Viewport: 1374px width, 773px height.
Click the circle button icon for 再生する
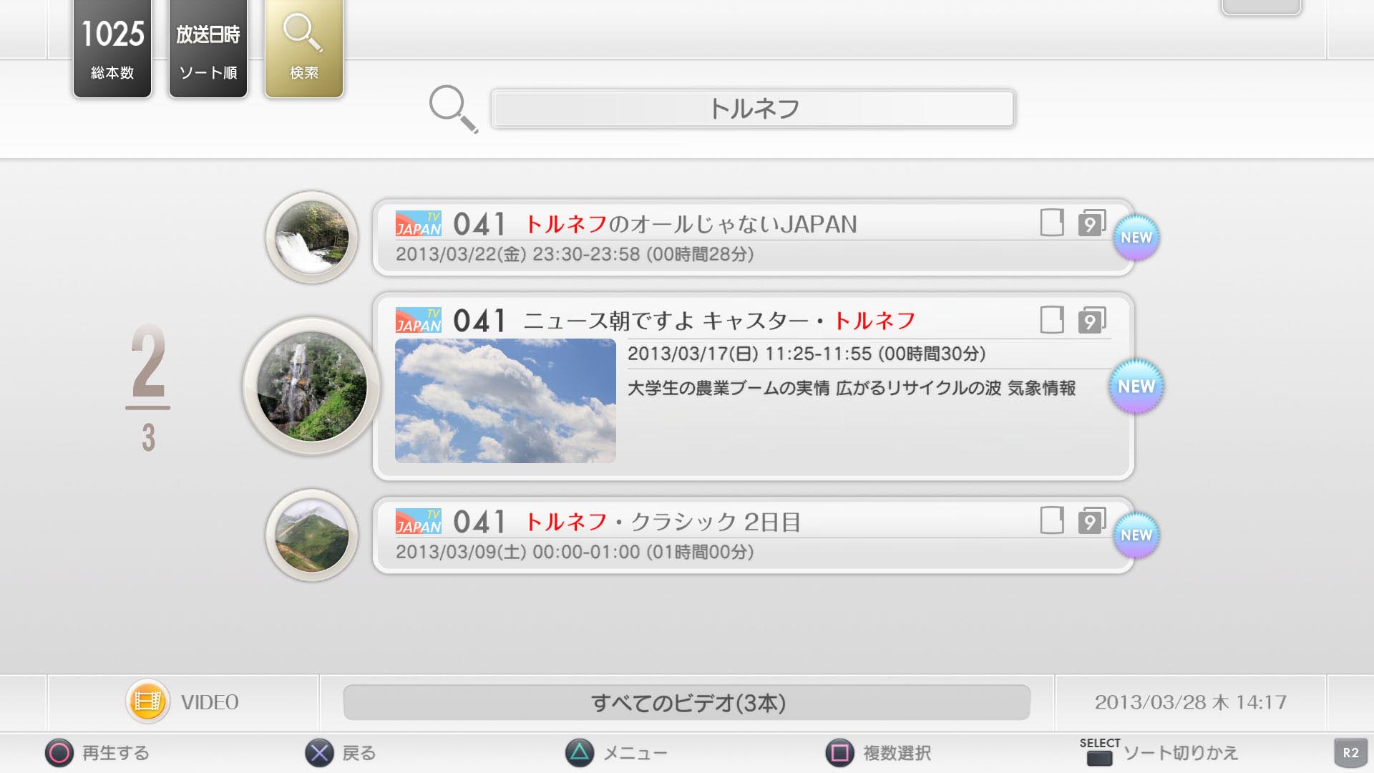tap(59, 753)
